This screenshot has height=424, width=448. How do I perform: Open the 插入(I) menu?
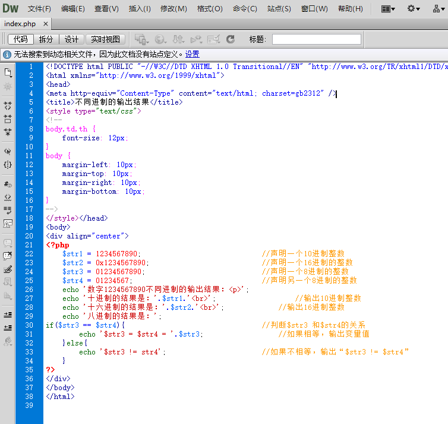pos(140,9)
